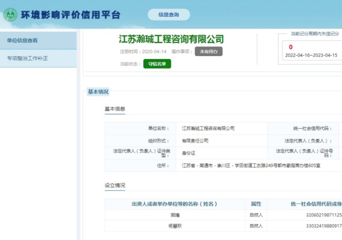Click the 有限责任公司 organization type cell
Screen dimensions: 342x240
[x=195, y=141]
